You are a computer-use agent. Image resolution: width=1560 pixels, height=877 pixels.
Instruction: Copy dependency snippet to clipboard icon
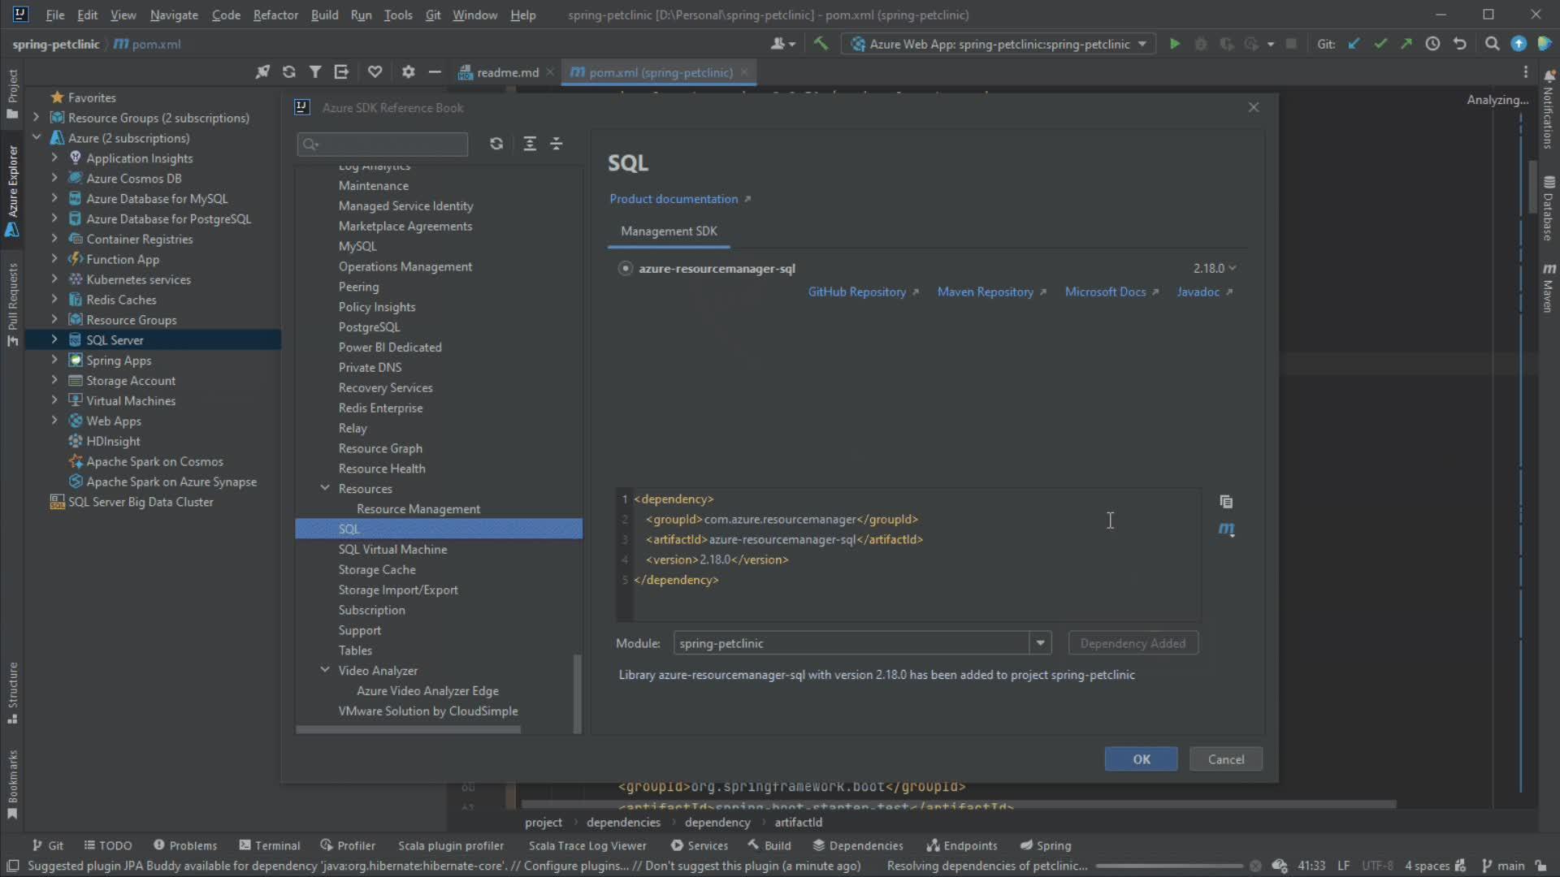(1226, 502)
